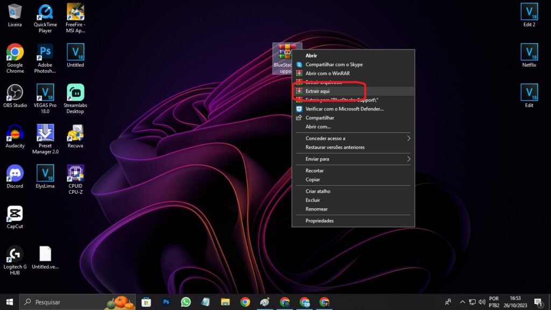The width and height of the screenshot is (551, 310).
Task: Select the Audacity desktop icon
Action: point(15,133)
